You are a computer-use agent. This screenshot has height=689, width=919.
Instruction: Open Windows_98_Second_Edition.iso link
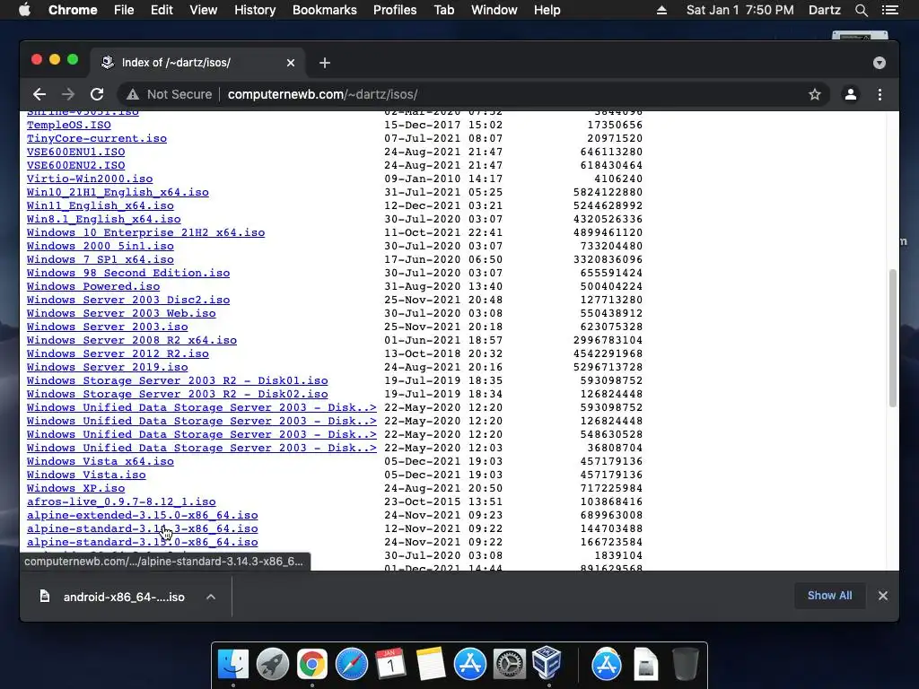128,273
